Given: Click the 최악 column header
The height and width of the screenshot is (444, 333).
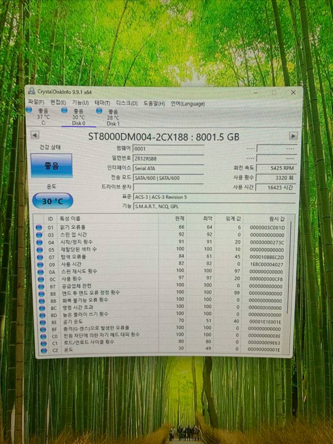Looking at the screenshot, I should click(x=207, y=218).
